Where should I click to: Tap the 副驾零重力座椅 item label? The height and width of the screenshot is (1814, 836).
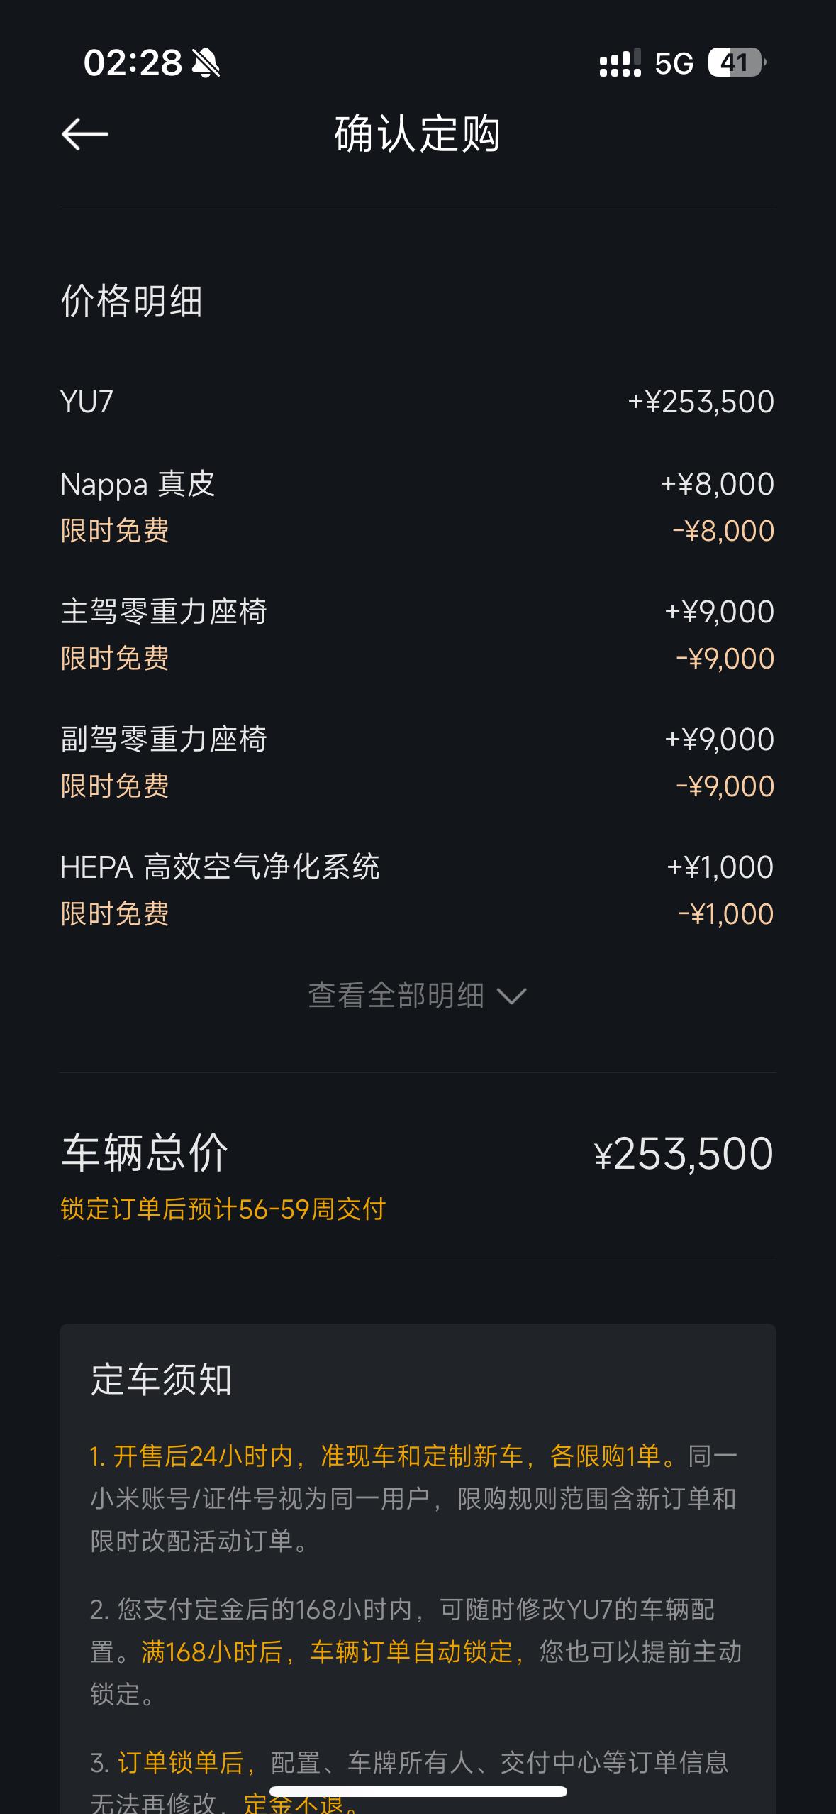tap(164, 739)
